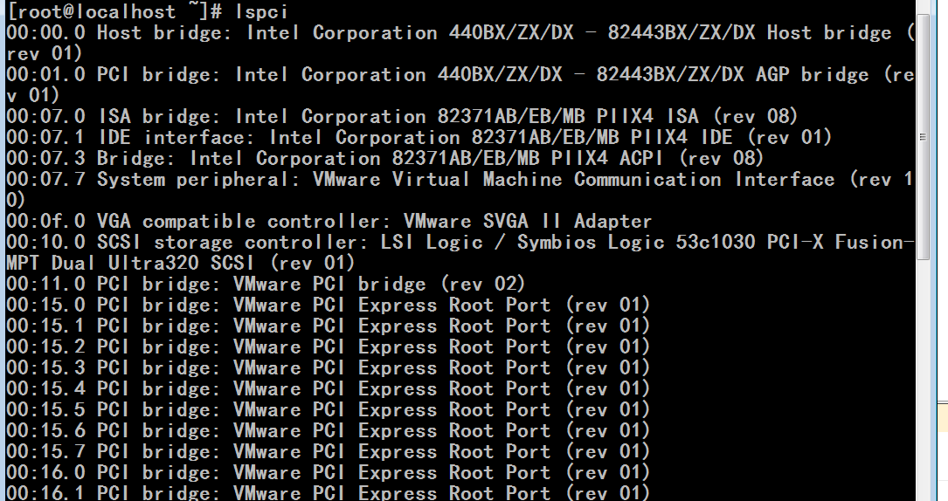This screenshot has width=948, height=501.
Task: Click '00:07.1 IDE interface' line
Action: click(x=419, y=137)
